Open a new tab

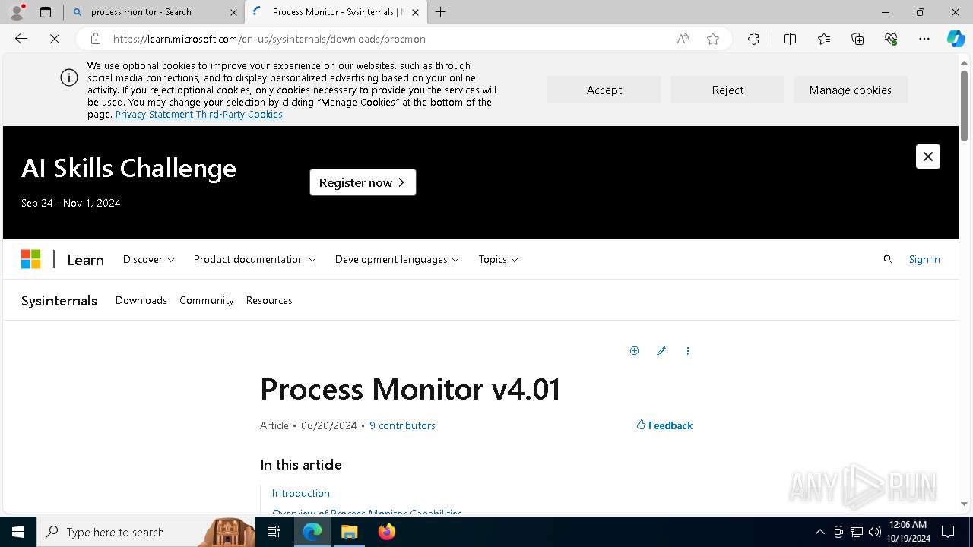[441, 12]
